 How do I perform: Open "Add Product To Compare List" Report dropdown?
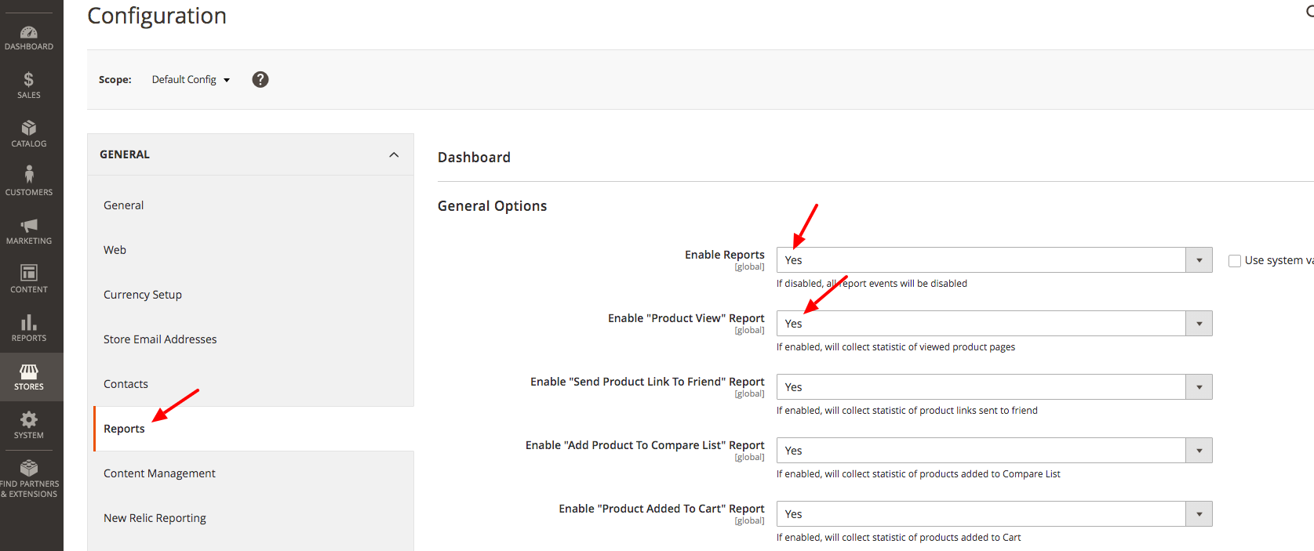[x=994, y=451]
